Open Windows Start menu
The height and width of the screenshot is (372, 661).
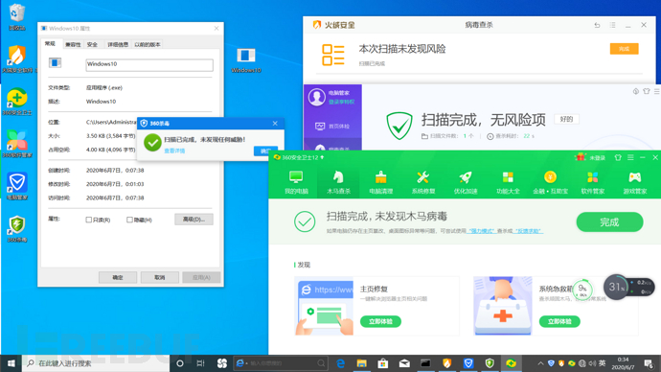click(11, 363)
